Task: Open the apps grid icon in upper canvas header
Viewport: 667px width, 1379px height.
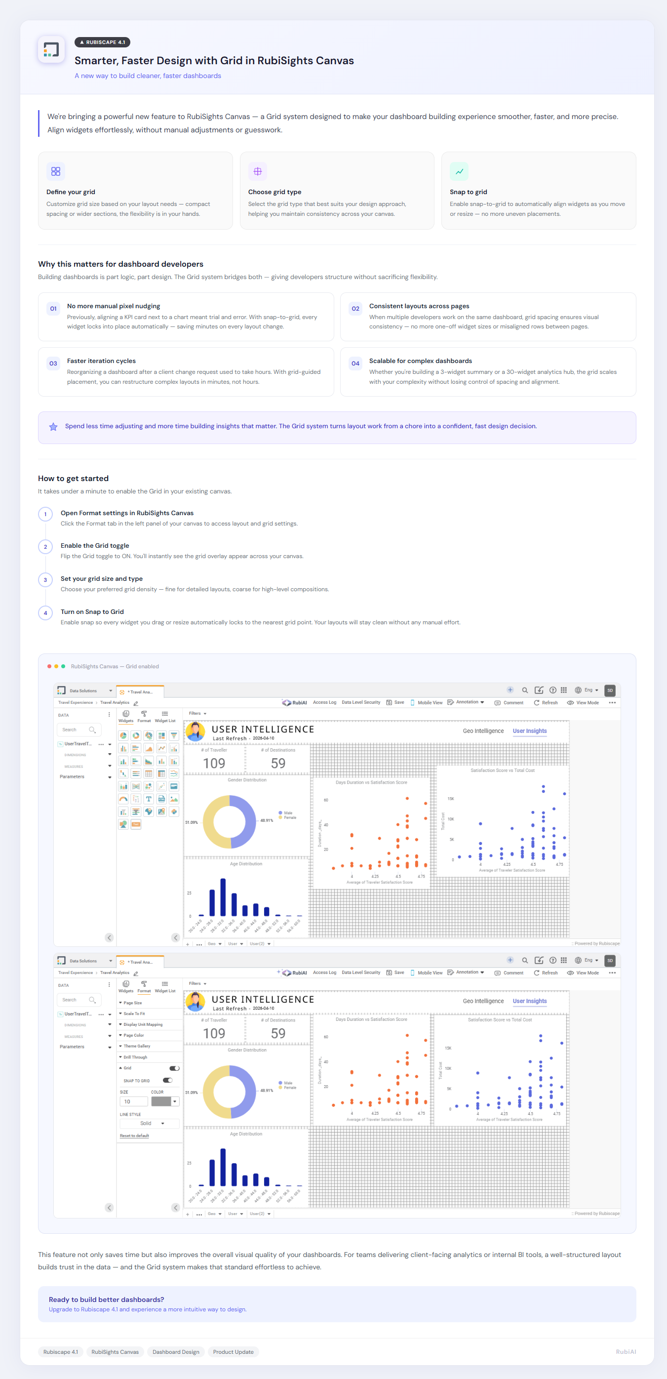Action: coord(564,690)
